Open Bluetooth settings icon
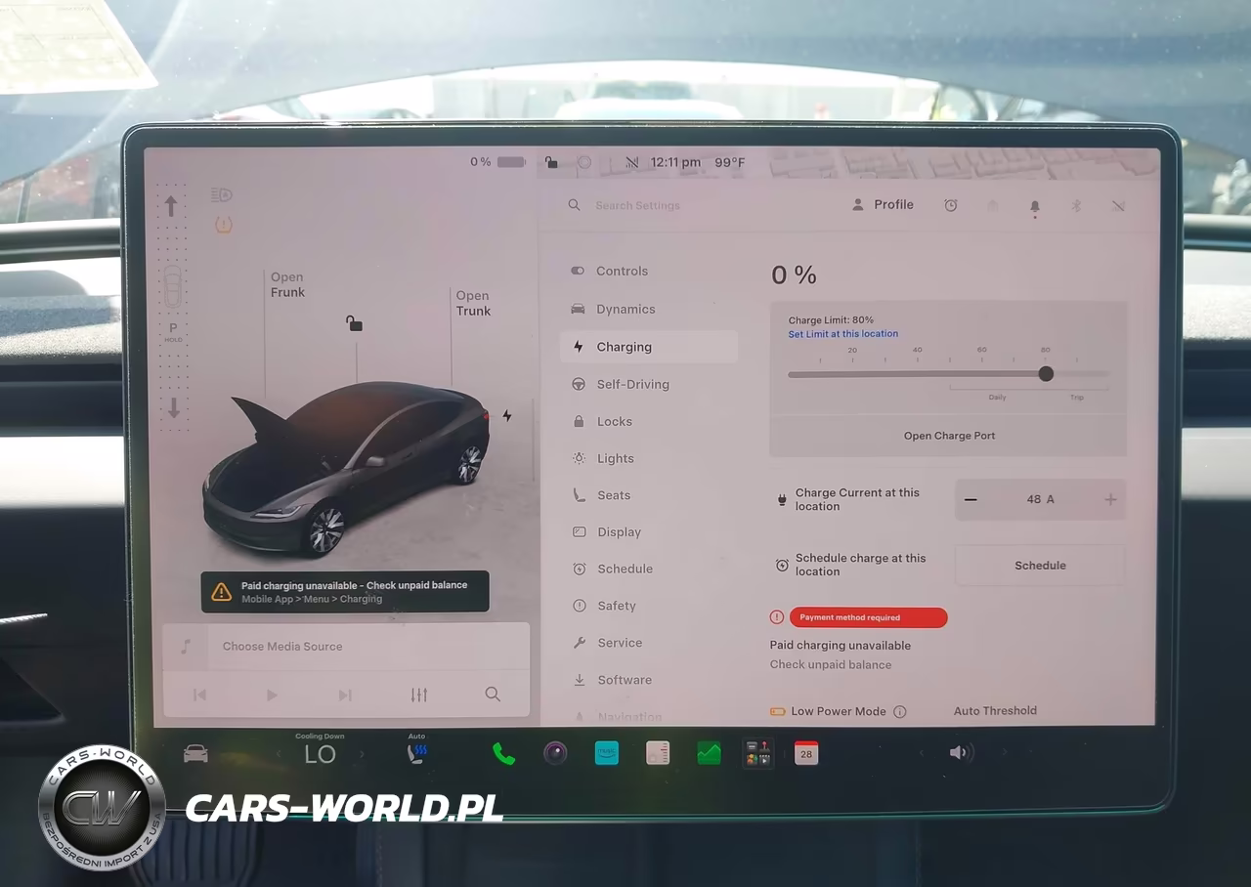The width and height of the screenshot is (1251, 887). pyautogui.click(x=1076, y=205)
